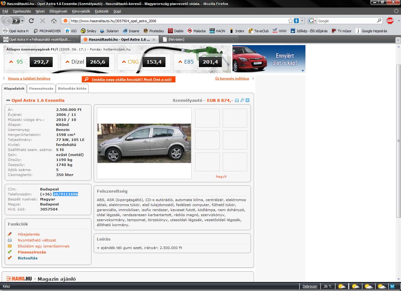Bookmark this page with the star icon

(x=291, y=21)
